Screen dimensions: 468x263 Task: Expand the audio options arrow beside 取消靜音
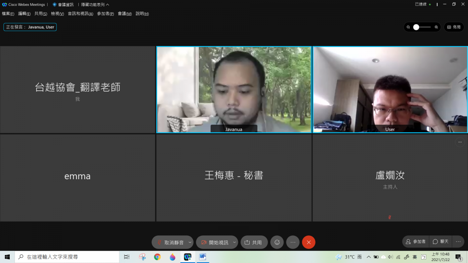coord(190,242)
